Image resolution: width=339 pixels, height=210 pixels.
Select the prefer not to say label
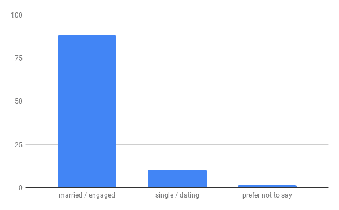pyautogui.click(x=267, y=195)
